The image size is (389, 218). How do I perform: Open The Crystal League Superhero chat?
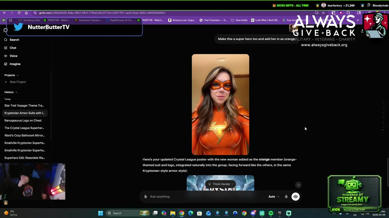pyautogui.click(x=24, y=128)
